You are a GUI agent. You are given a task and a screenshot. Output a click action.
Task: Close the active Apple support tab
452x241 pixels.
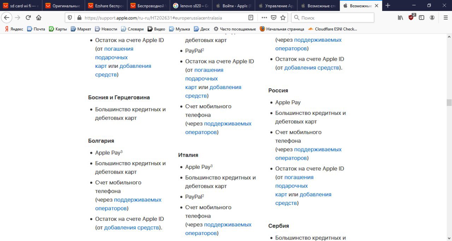(x=377, y=6)
